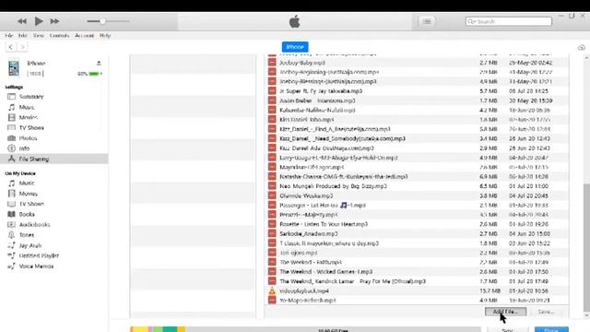The height and width of the screenshot is (332, 590).
Task: Click the Add File... button
Action: [505, 312]
